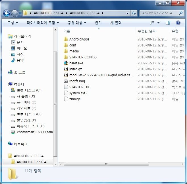Image resolution: width=187 pixels, height=184 pixels.
Task: Click the Forward navigation arrow button
Action: [x=14, y=13]
